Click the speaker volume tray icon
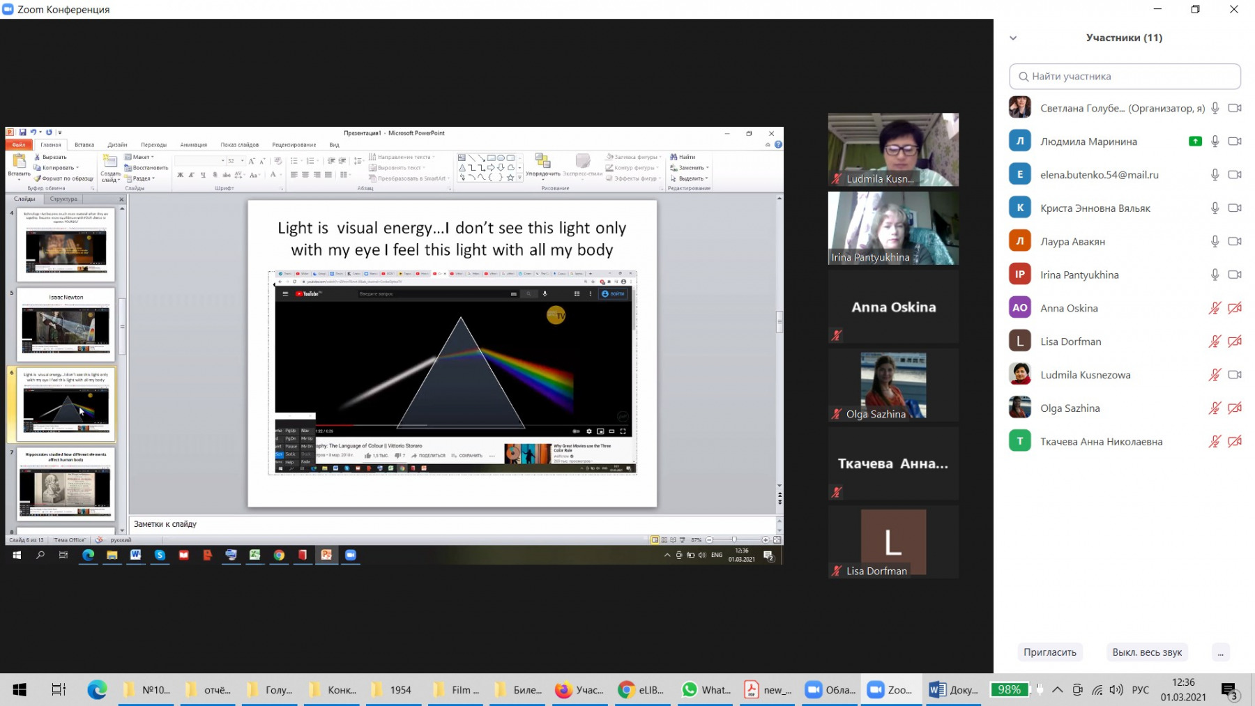The width and height of the screenshot is (1255, 706). 1116,690
